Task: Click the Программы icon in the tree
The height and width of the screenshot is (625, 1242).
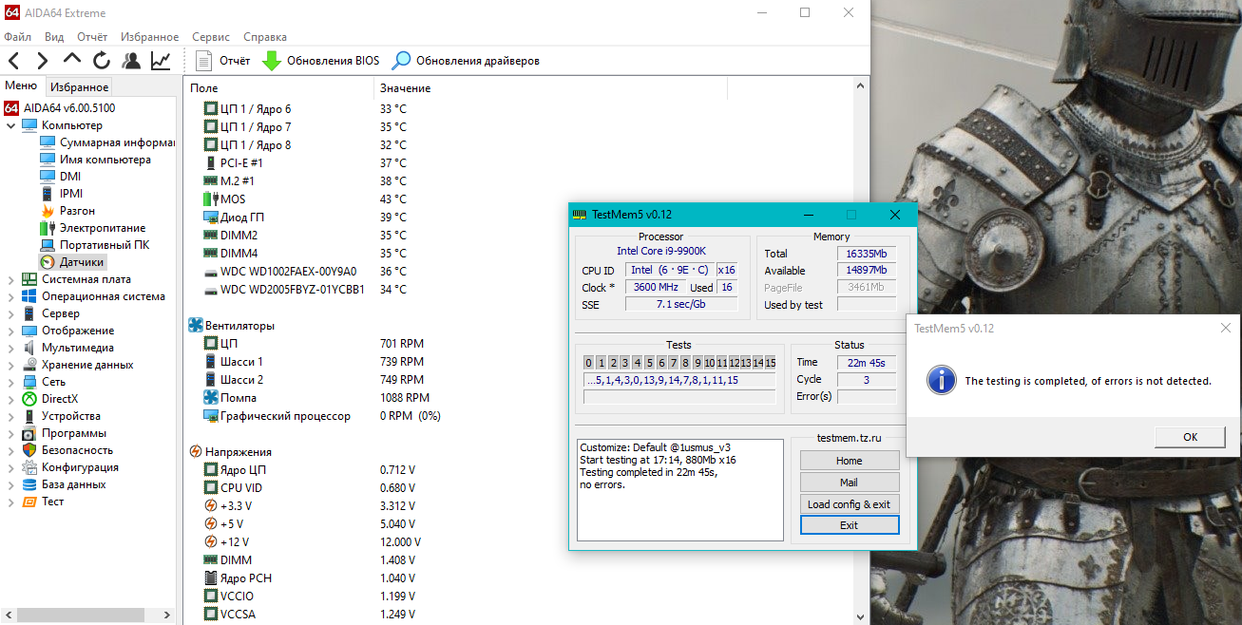Action: (29, 433)
